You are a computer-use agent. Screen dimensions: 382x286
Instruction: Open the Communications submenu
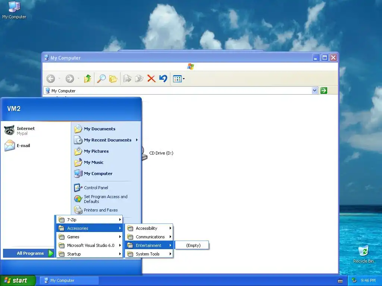(x=149, y=237)
